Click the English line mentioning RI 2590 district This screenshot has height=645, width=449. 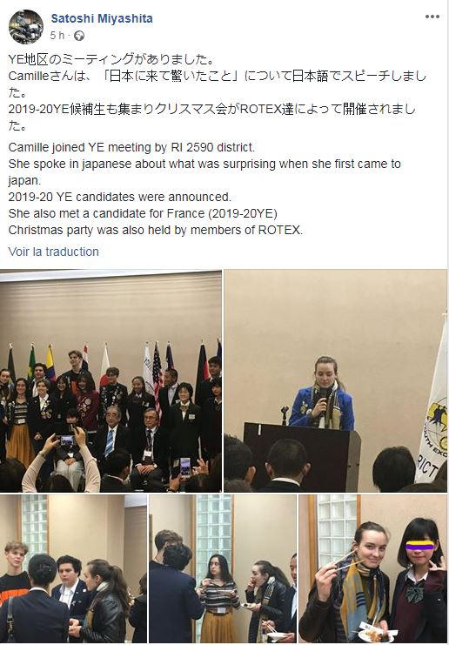131,147
